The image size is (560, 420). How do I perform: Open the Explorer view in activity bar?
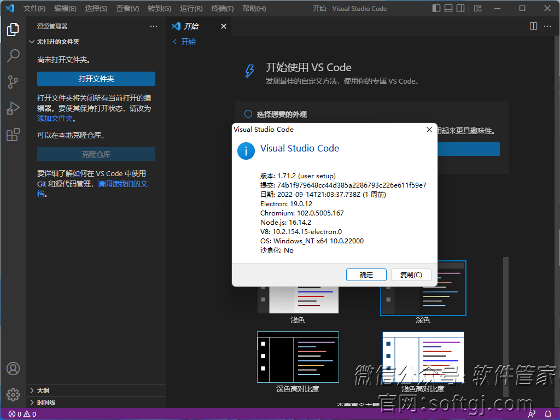13,30
